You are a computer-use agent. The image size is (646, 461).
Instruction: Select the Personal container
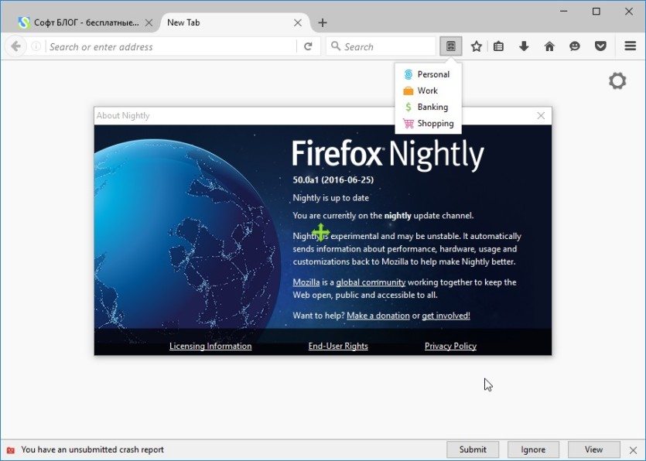click(x=428, y=74)
